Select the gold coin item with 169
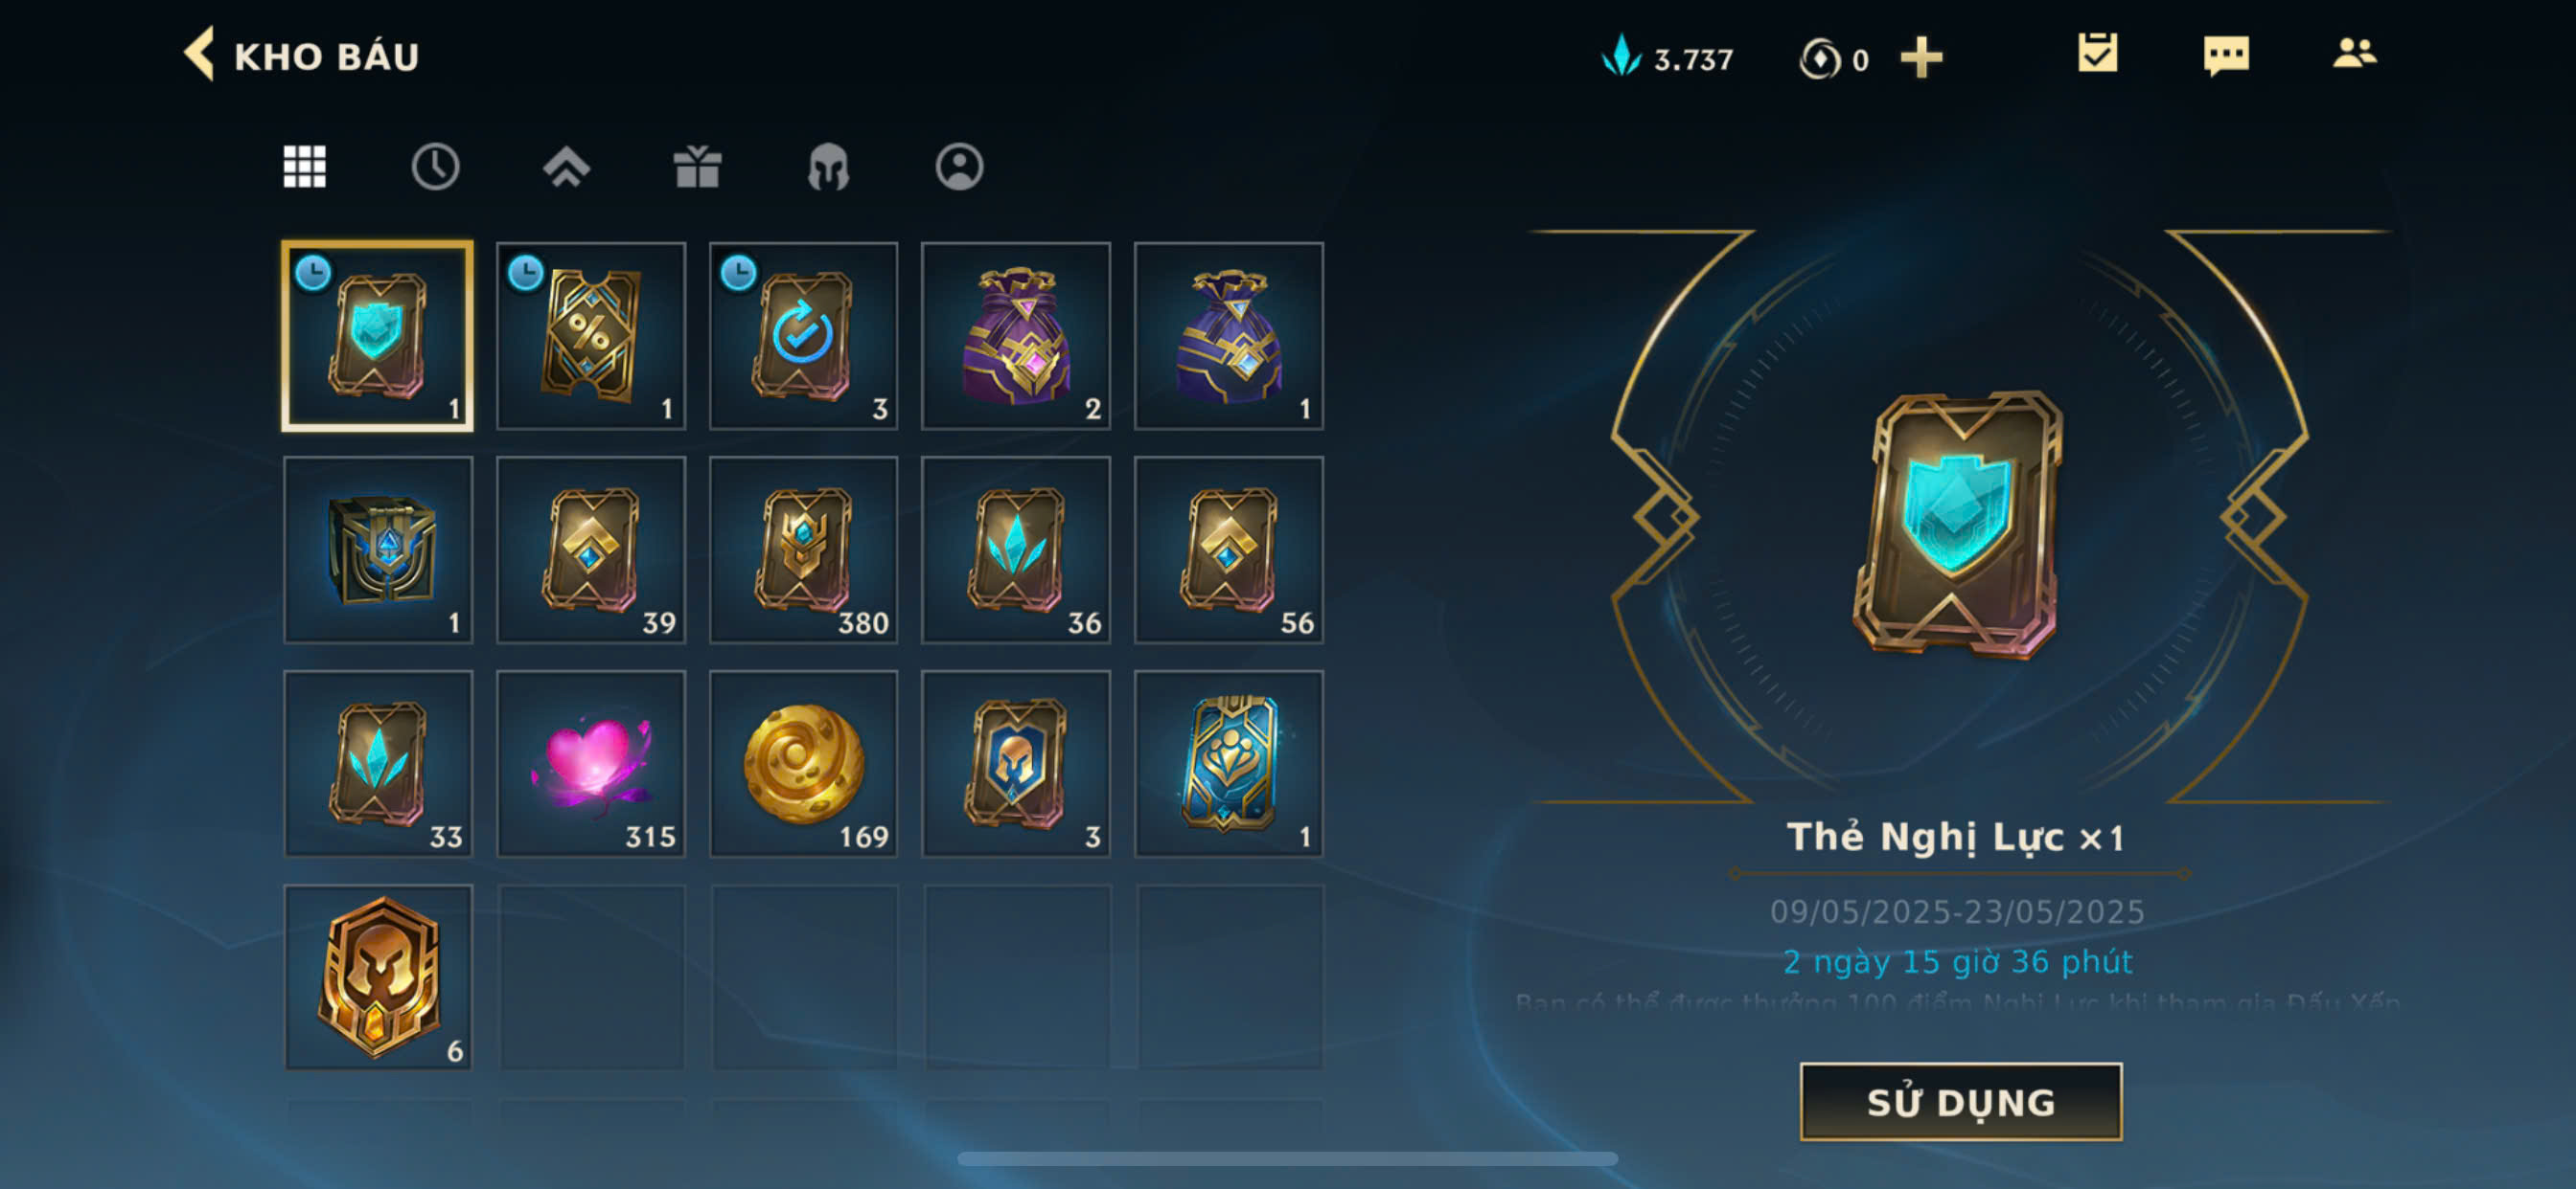 point(803,763)
